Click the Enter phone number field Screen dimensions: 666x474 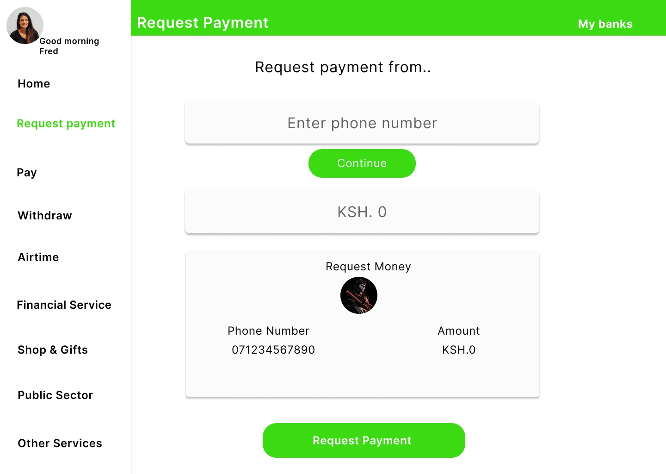click(x=362, y=123)
